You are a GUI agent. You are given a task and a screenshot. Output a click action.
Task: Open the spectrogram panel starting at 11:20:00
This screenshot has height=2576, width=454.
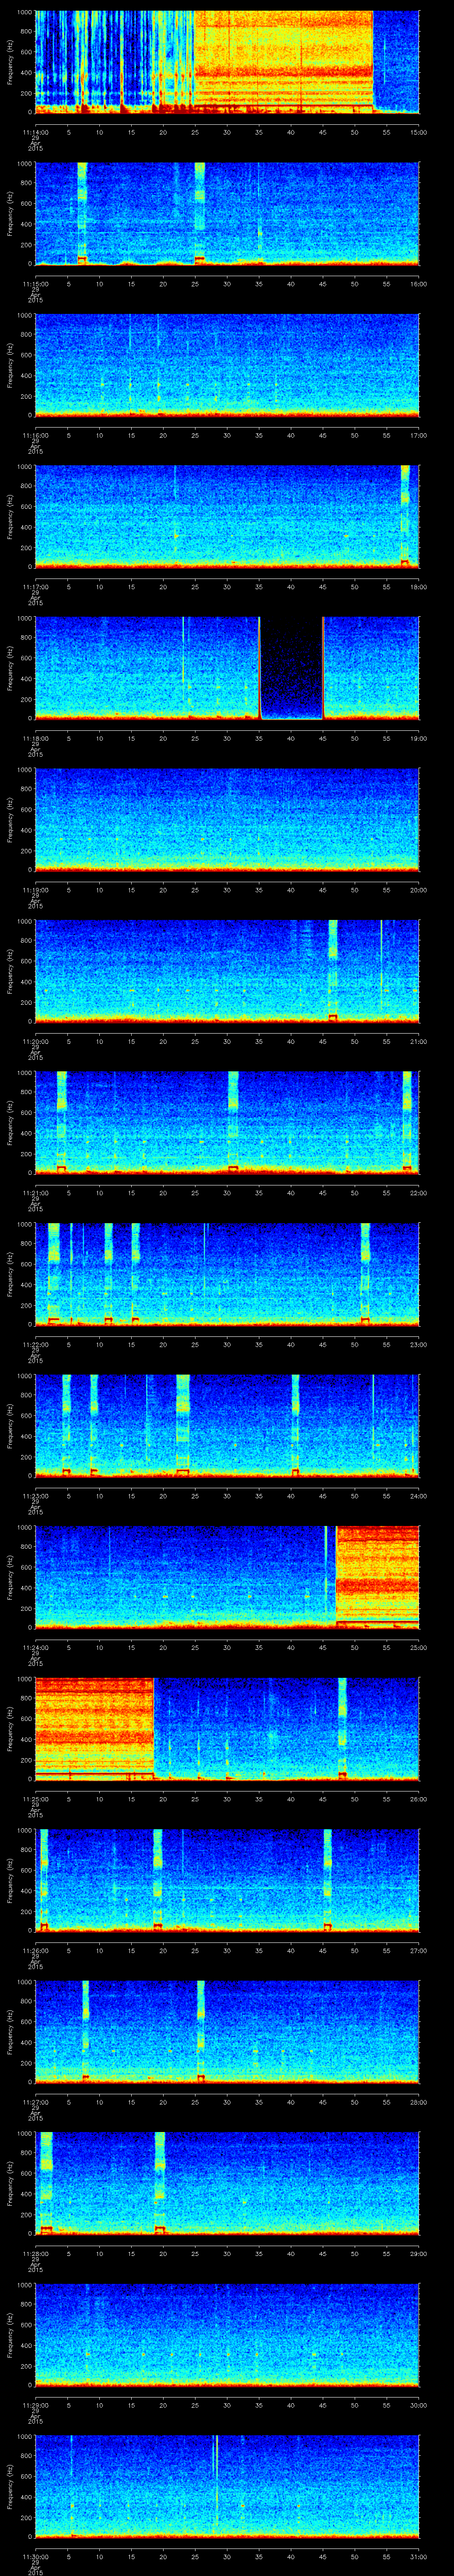point(227,971)
